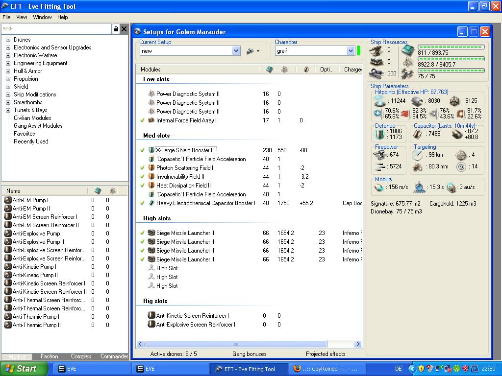Toggle the last Siege Missile Launcher II checkmark
Screen dimensions: 502x376
[143, 259]
